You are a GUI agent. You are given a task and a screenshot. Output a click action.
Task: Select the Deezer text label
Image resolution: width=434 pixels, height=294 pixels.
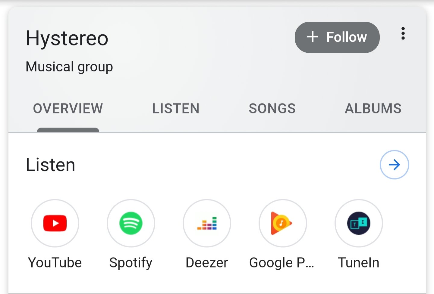tap(207, 262)
